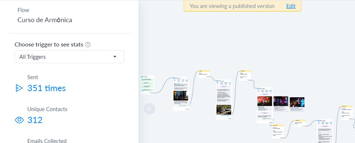The image size is (355, 143).
Task: Open the All Triggers dropdown
Action: (69, 57)
